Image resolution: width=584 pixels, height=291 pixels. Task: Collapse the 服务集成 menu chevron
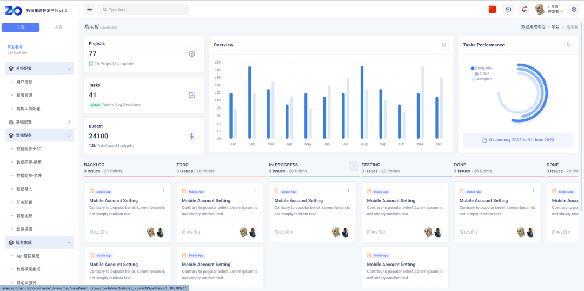click(69, 242)
